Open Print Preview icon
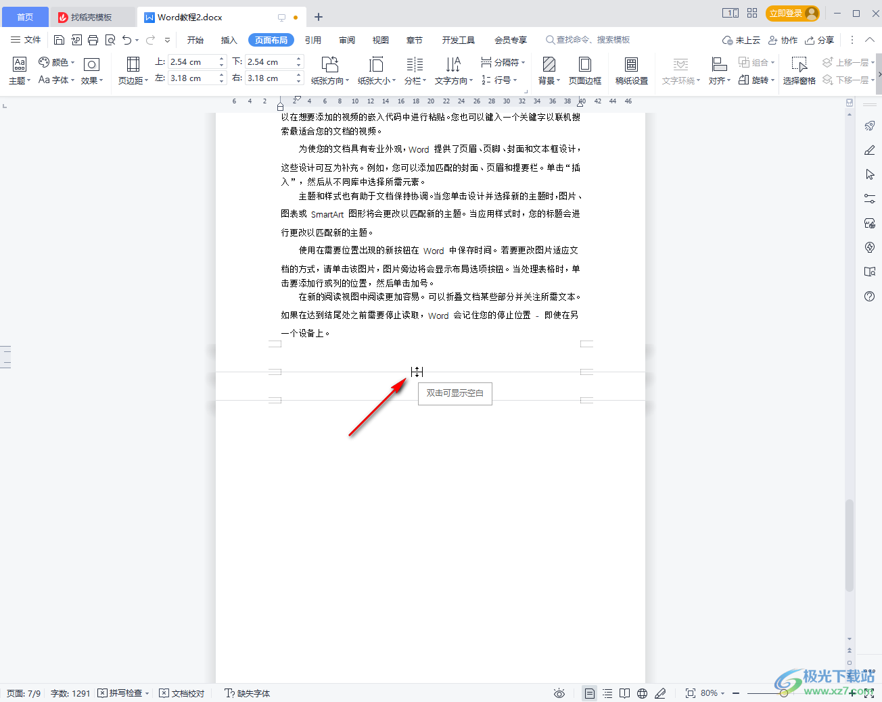This screenshot has height=702, width=882. (110, 40)
